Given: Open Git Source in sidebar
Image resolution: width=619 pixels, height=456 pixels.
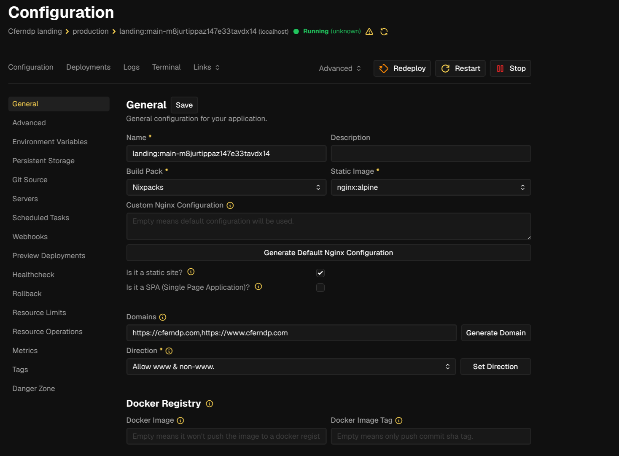Looking at the screenshot, I should pyautogui.click(x=59, y=180).
